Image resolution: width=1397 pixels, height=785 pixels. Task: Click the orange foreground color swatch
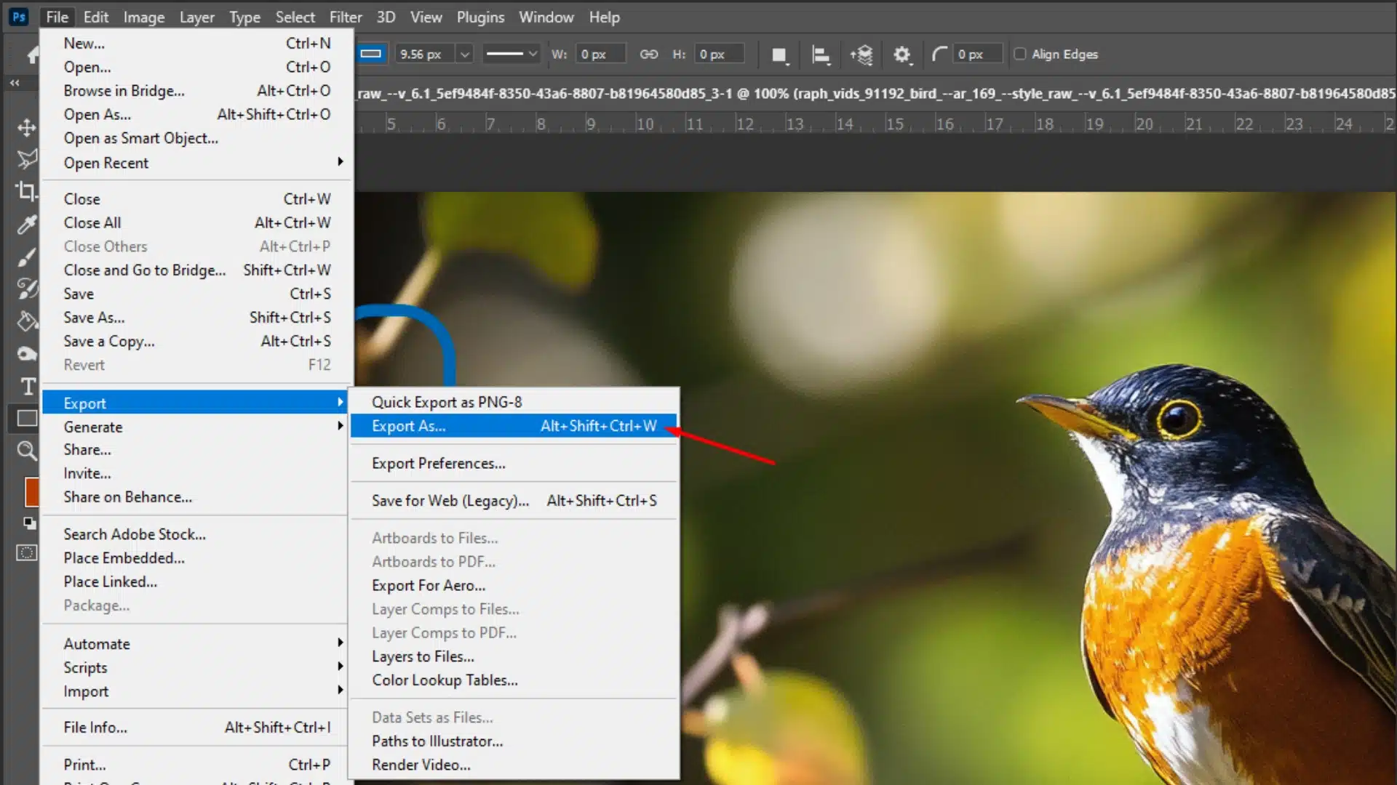point(32,491)
